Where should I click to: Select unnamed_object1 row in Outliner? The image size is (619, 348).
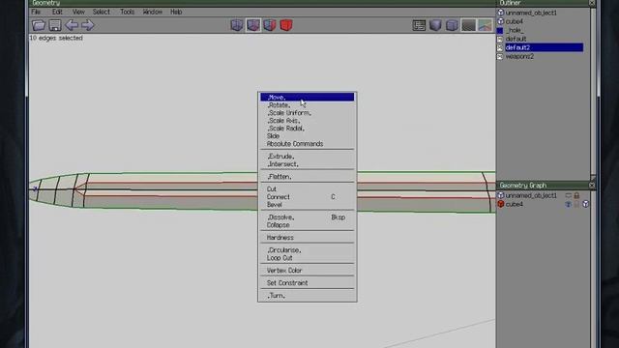tap(544, 13)
